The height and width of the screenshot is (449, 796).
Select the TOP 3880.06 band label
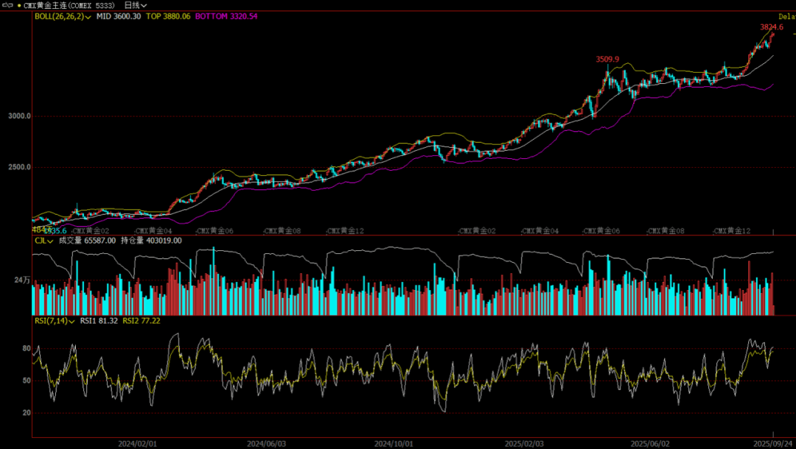168,16
